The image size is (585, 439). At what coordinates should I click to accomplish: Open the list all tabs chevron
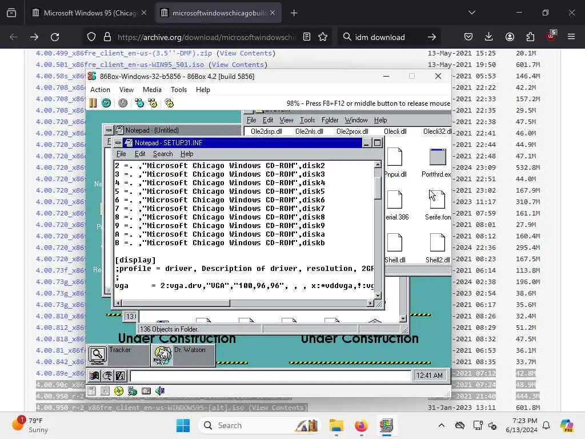(x=472, y=13)
